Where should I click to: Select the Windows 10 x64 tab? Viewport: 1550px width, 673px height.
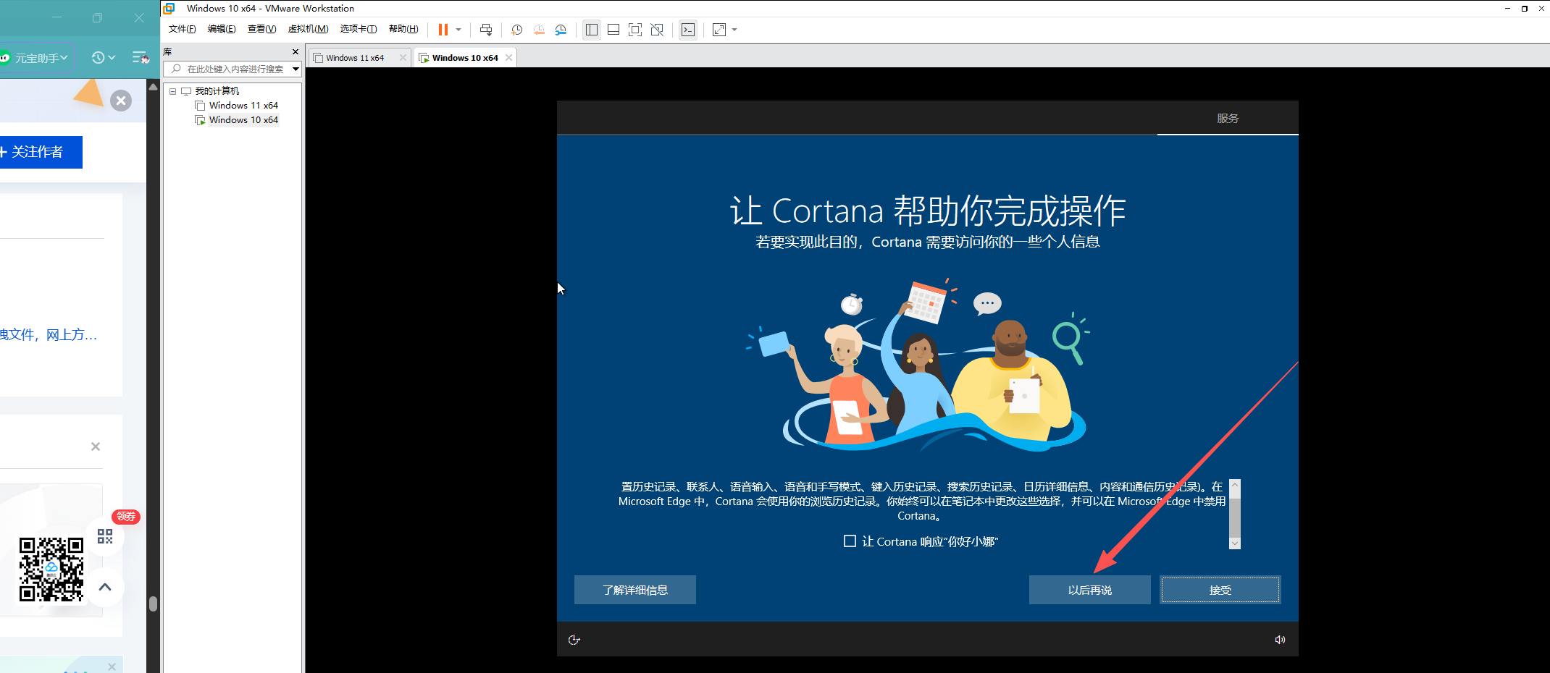click(x=465, y=58)
